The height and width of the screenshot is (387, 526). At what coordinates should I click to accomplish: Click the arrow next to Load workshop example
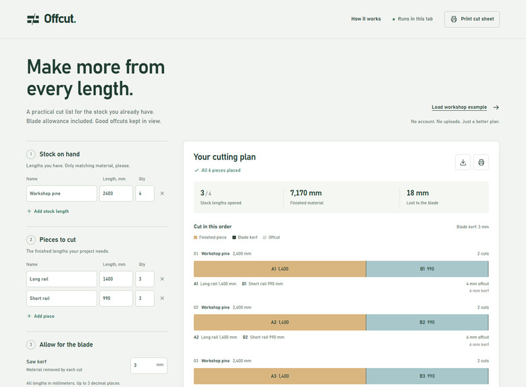tap(496, 107)
